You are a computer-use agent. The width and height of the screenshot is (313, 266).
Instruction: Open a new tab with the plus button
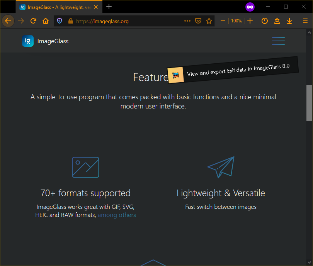pyautogui.click(x=109, y=7)
